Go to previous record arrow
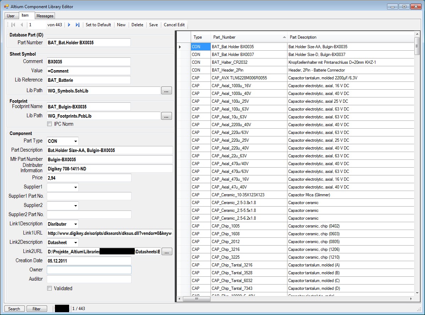Screen dimensions: 425x315 tap(22, 25)
